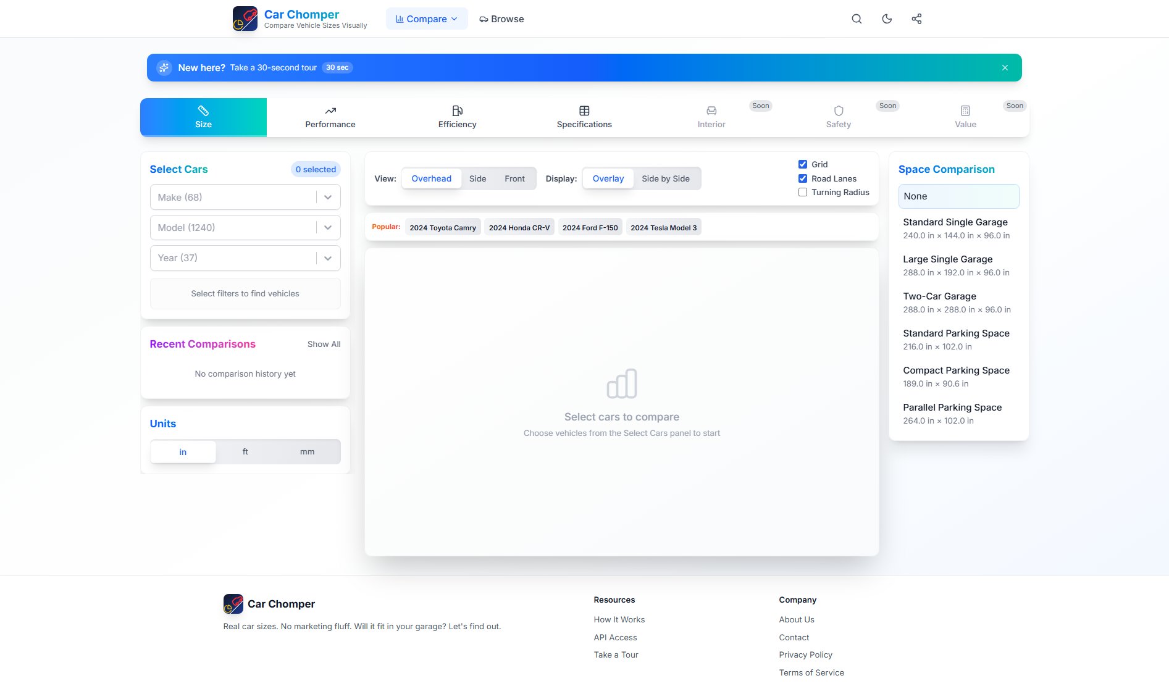The width and height of the screenshot is (1169, 686).
Task: Click the bar chart placeholder icon
Action: tap(622, 383)
